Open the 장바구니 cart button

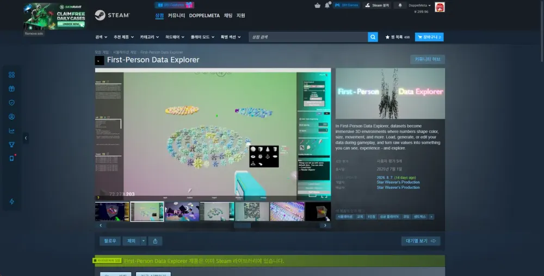[x=429, y=37]
